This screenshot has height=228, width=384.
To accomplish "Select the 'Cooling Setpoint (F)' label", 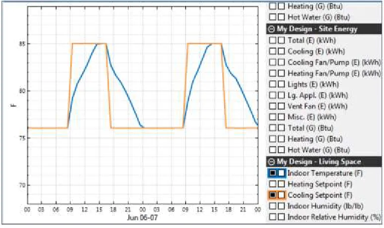I will coord(320,195).
